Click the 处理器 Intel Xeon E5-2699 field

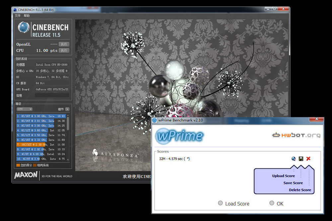click(x=52, y=65)
